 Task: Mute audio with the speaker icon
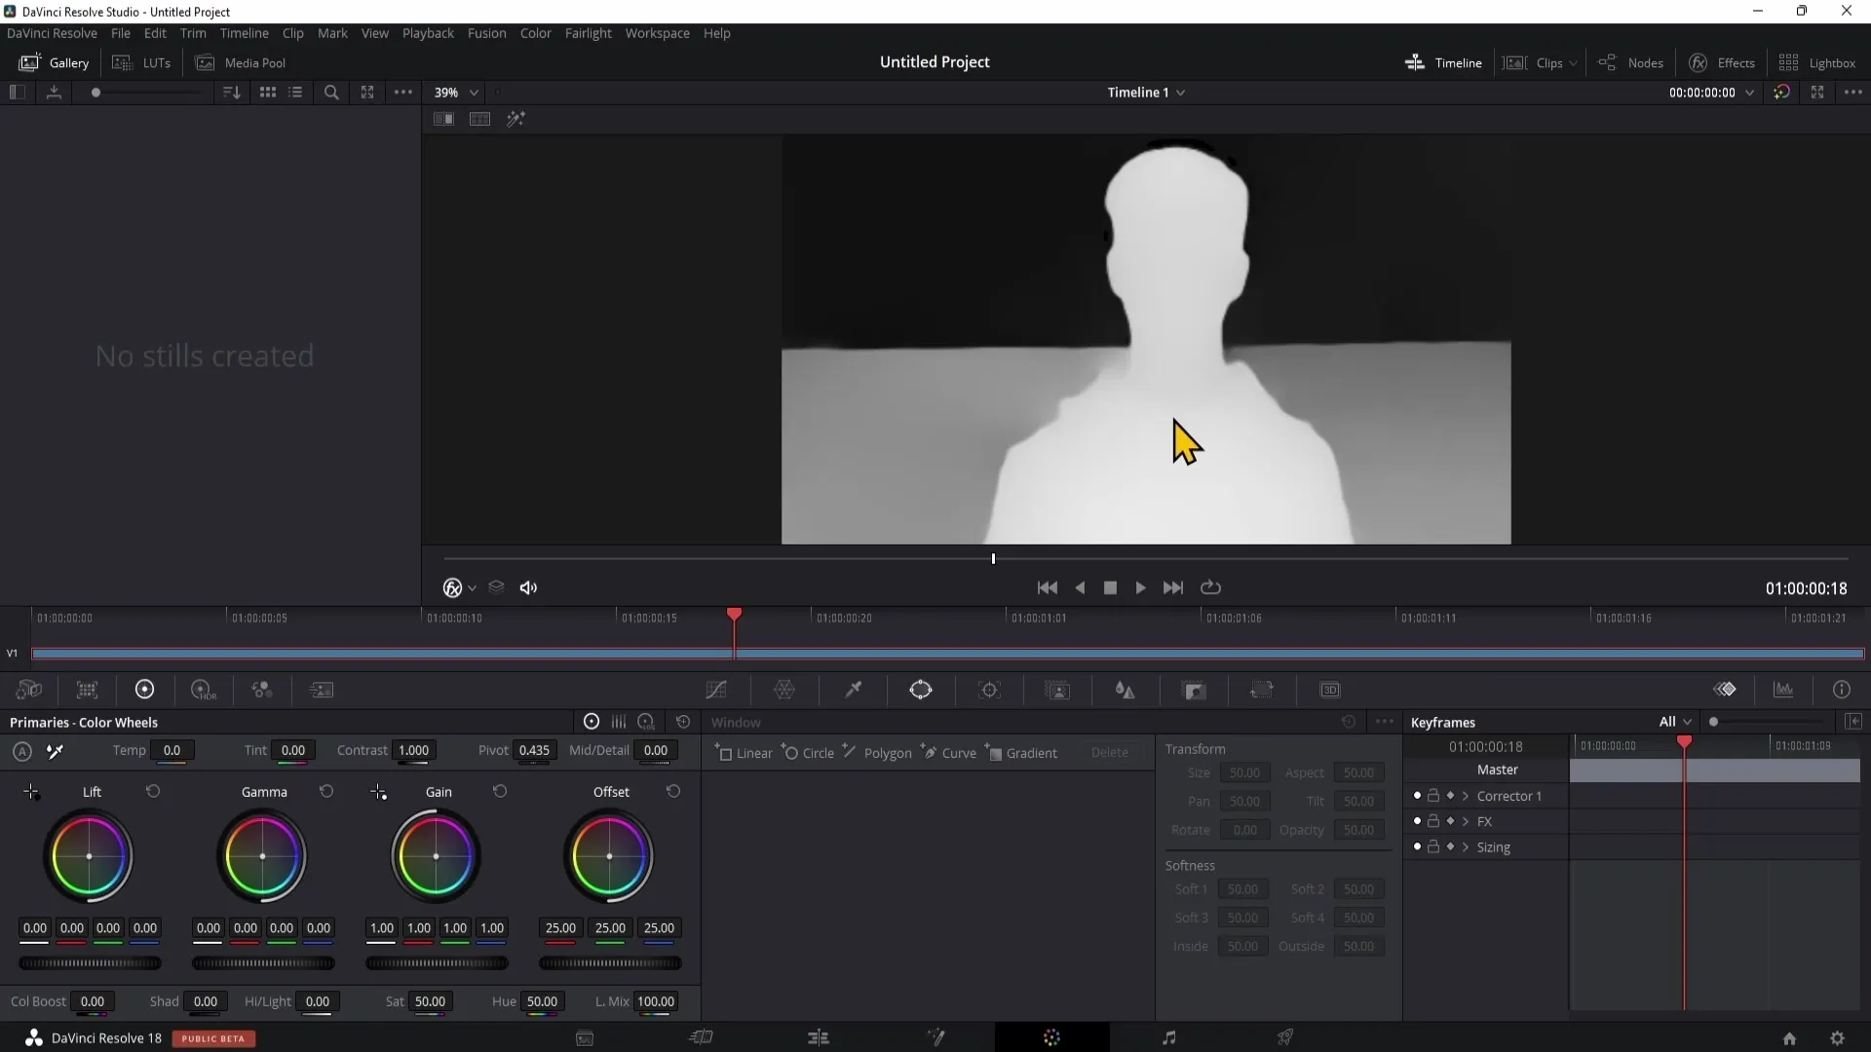[528, 588]
